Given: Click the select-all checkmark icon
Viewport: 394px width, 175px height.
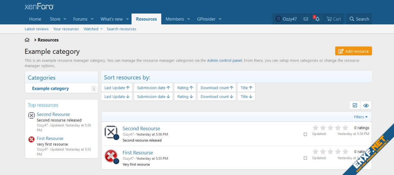Looking at the screenshot, I should click(x=355, y=105).
